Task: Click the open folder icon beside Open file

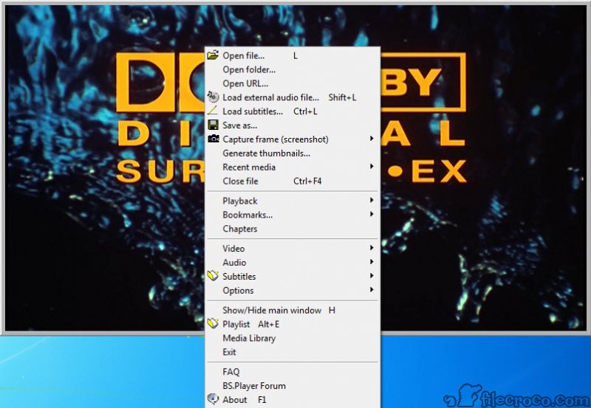Action: tap(213, 55)
